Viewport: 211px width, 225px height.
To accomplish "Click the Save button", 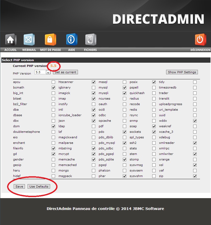I will click(x=19, y=186).
